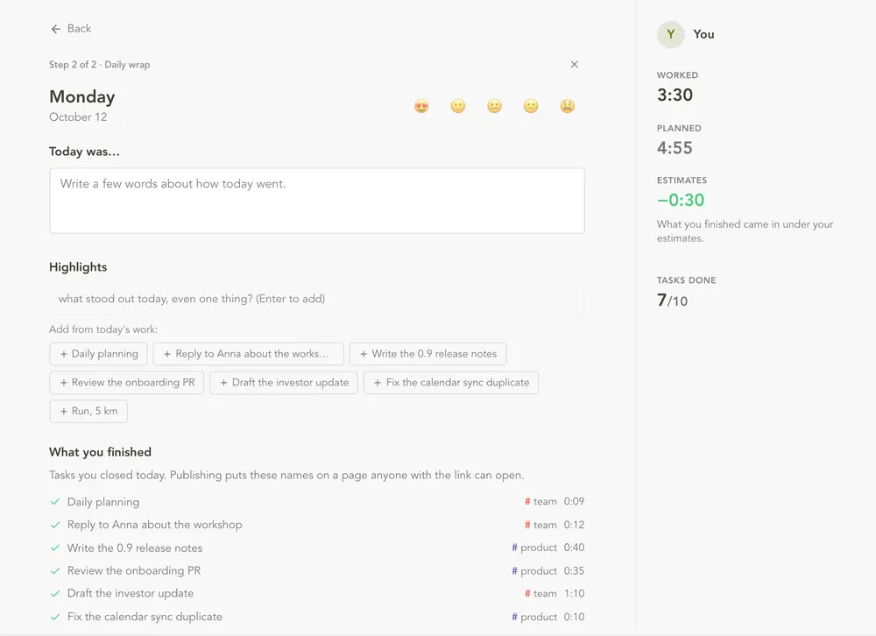The height and width of the screenshot is (636, 876).
Task: Add Reply to Anna about the workshop highlight
Action: click(249, 354)
